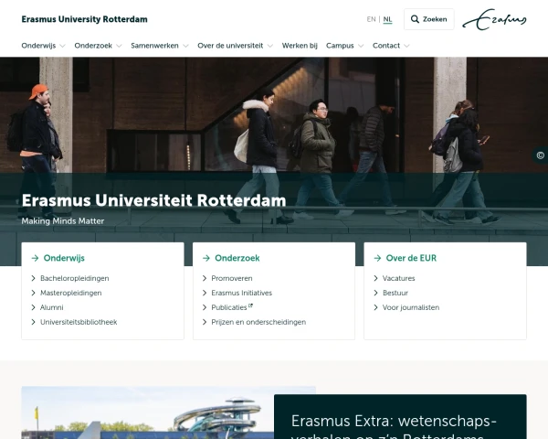Click chevron icon before Voor journalisten
The height and width of the screenshot is (439, 548).
click(x=376, y=307)
